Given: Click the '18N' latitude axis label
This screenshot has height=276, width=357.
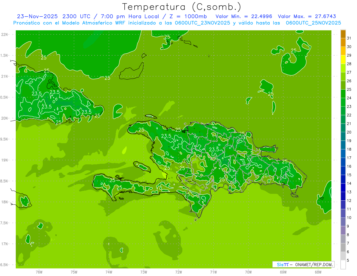Looking at the screenshot, I should tap(4, 202).
